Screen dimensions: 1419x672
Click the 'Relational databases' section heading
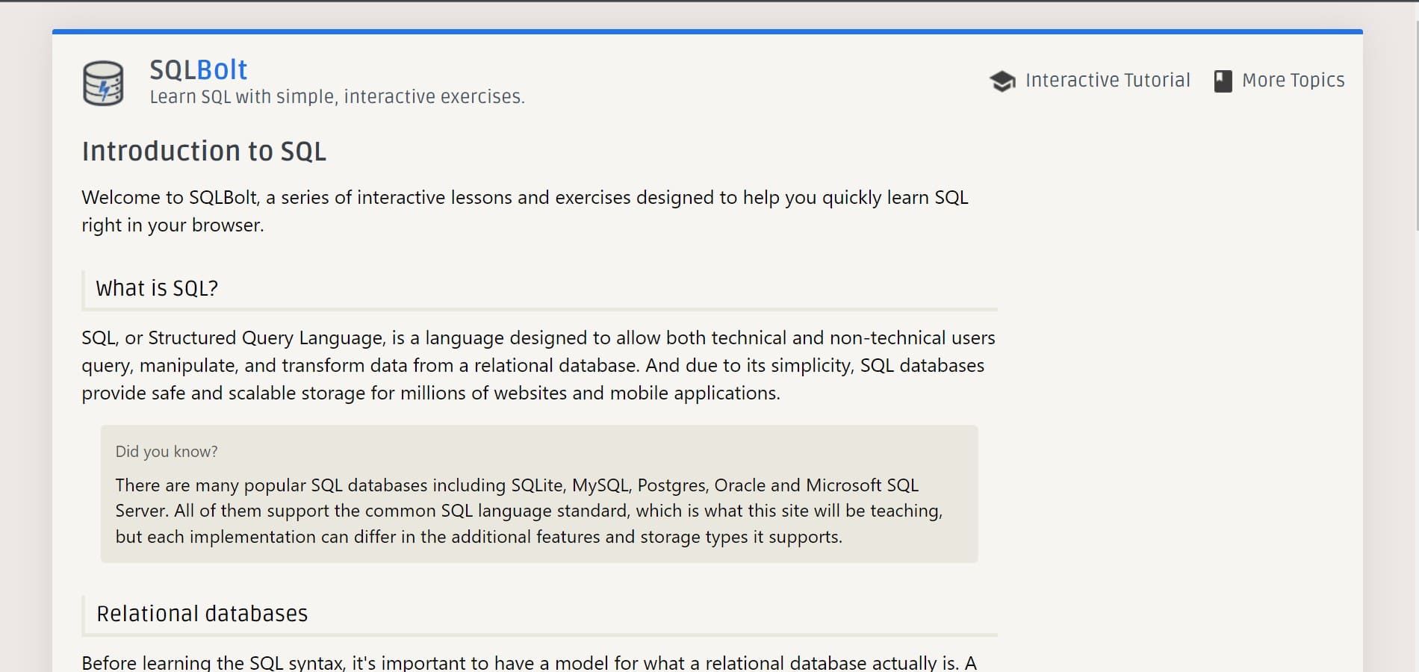tap(202, 614)
